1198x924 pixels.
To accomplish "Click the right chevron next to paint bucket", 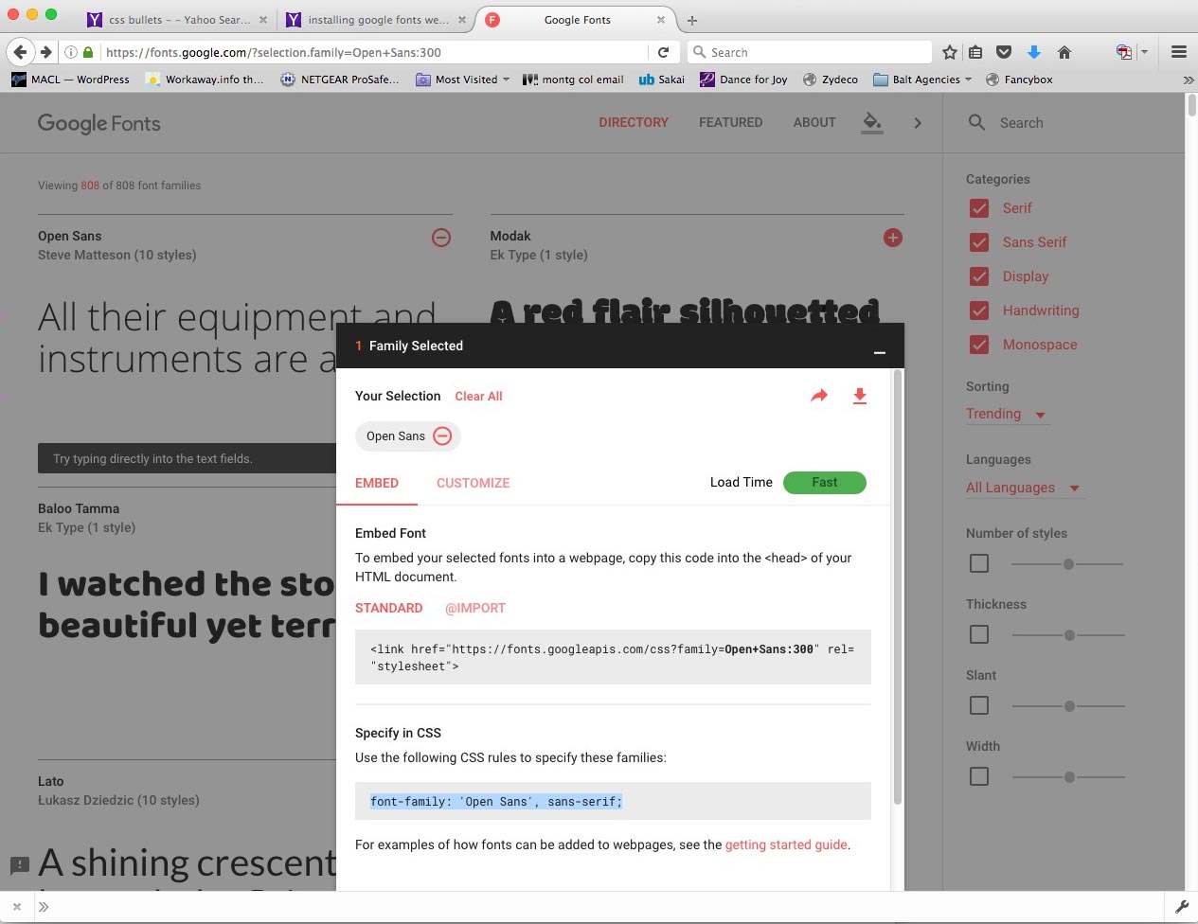I will 917,122.
